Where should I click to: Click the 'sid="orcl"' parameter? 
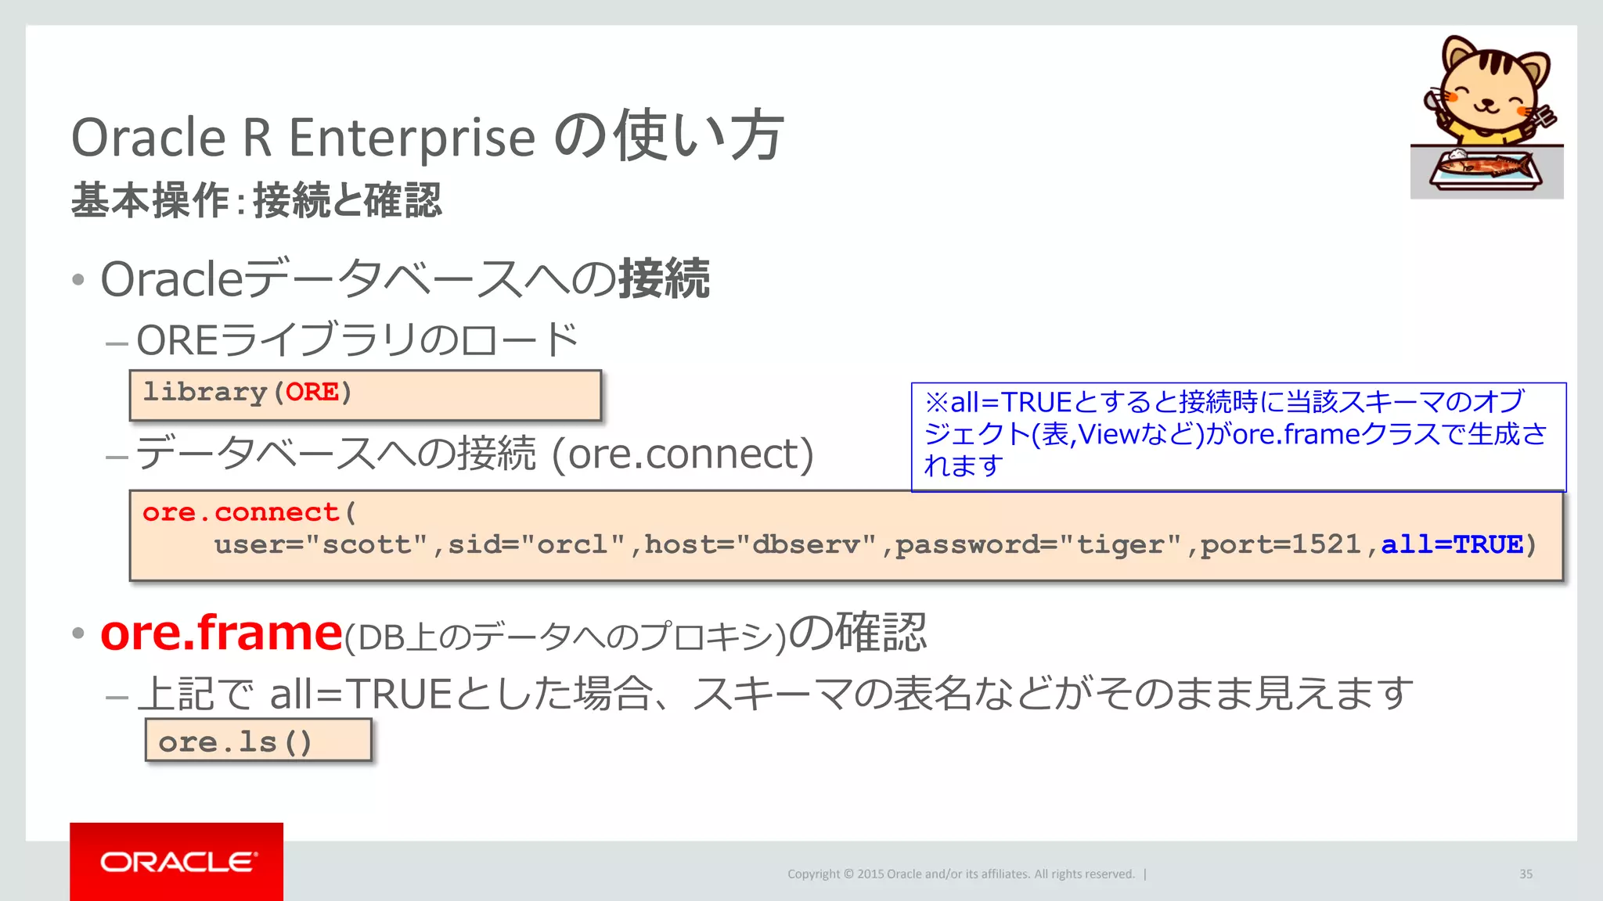click(536, 544)
